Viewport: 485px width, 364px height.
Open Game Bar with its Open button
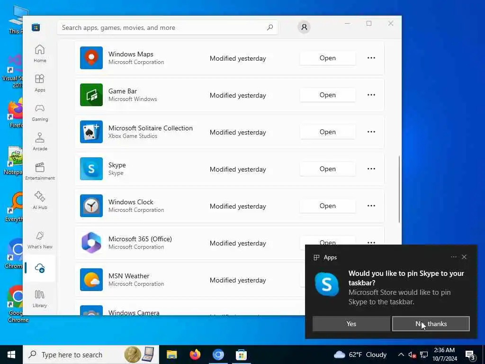pyautogui.click(x=328, y=95)
